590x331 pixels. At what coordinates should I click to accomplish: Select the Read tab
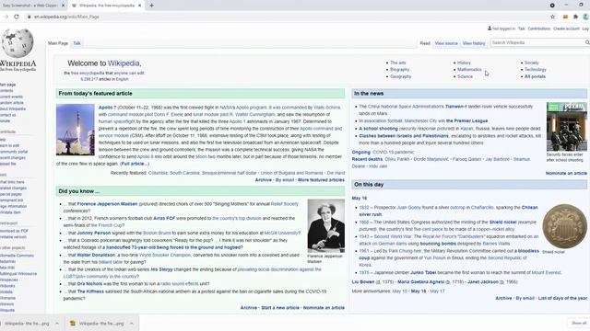click(425, 43)
